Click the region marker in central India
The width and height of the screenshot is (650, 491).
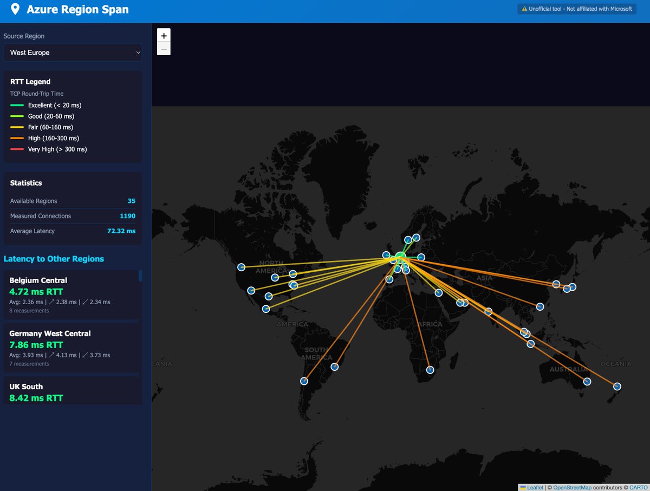coord(489,312)
